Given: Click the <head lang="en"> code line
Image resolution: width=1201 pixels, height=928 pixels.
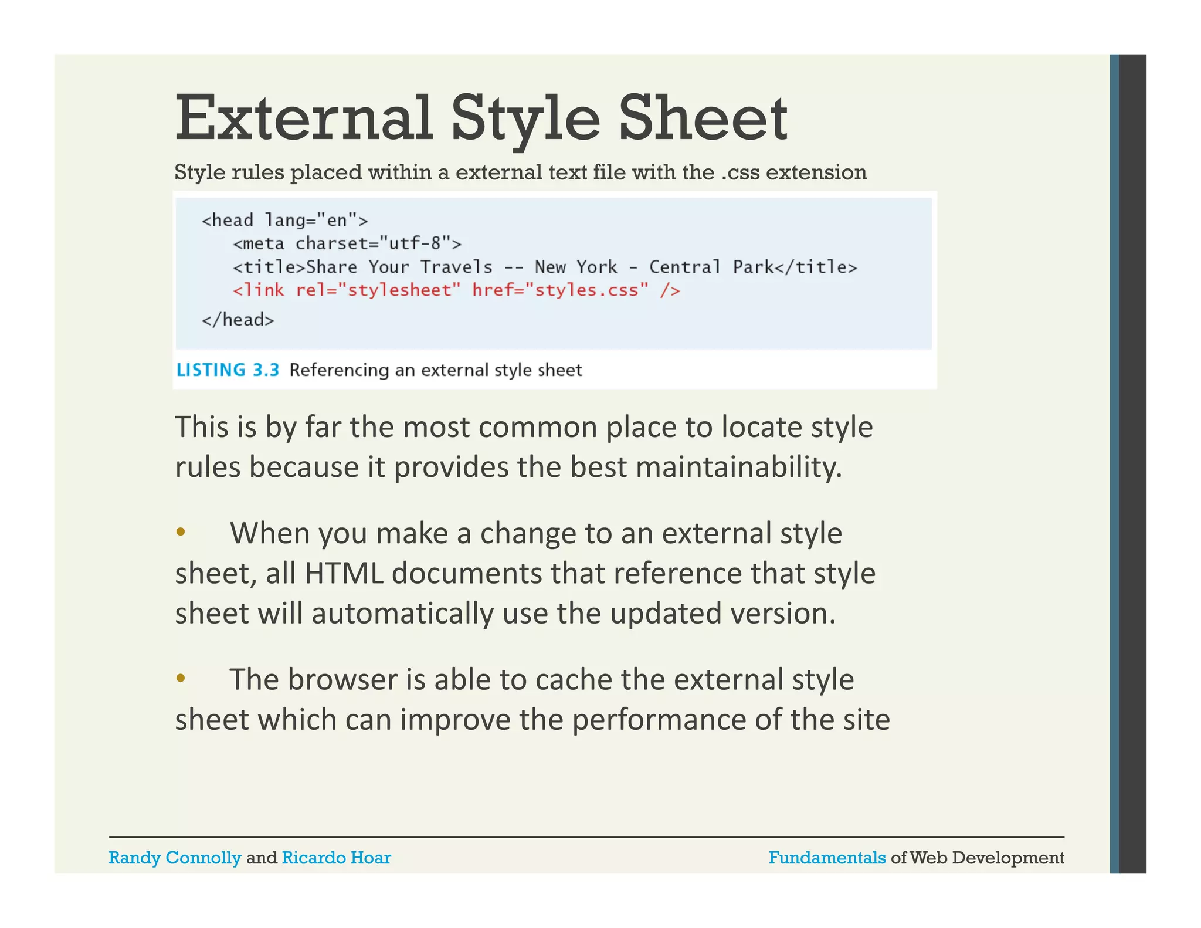Looking at the screenshot, I should pyautogui.click(x=284, y=221).
